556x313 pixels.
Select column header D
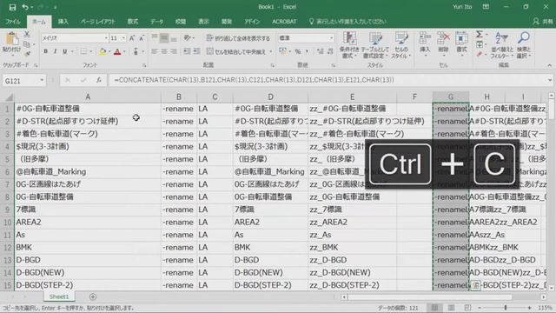270,97
